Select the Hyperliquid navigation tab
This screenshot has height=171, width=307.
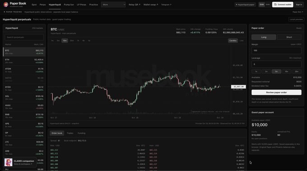(x=55, y=4)
